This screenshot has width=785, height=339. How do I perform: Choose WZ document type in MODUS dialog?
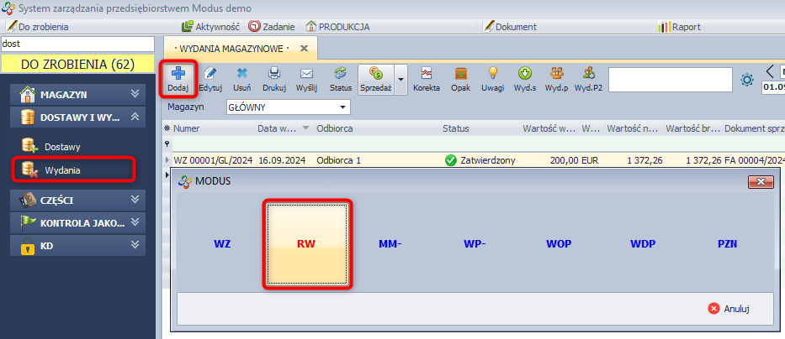point(222,244)
